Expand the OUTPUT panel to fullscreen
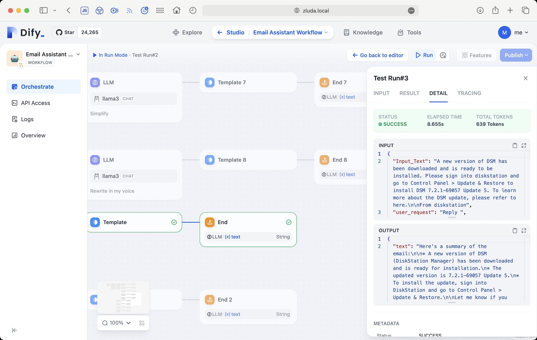 coord(524,231)
